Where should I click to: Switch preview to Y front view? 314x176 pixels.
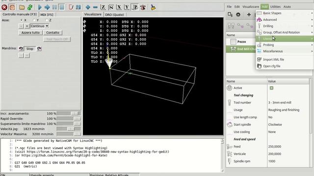127,7
